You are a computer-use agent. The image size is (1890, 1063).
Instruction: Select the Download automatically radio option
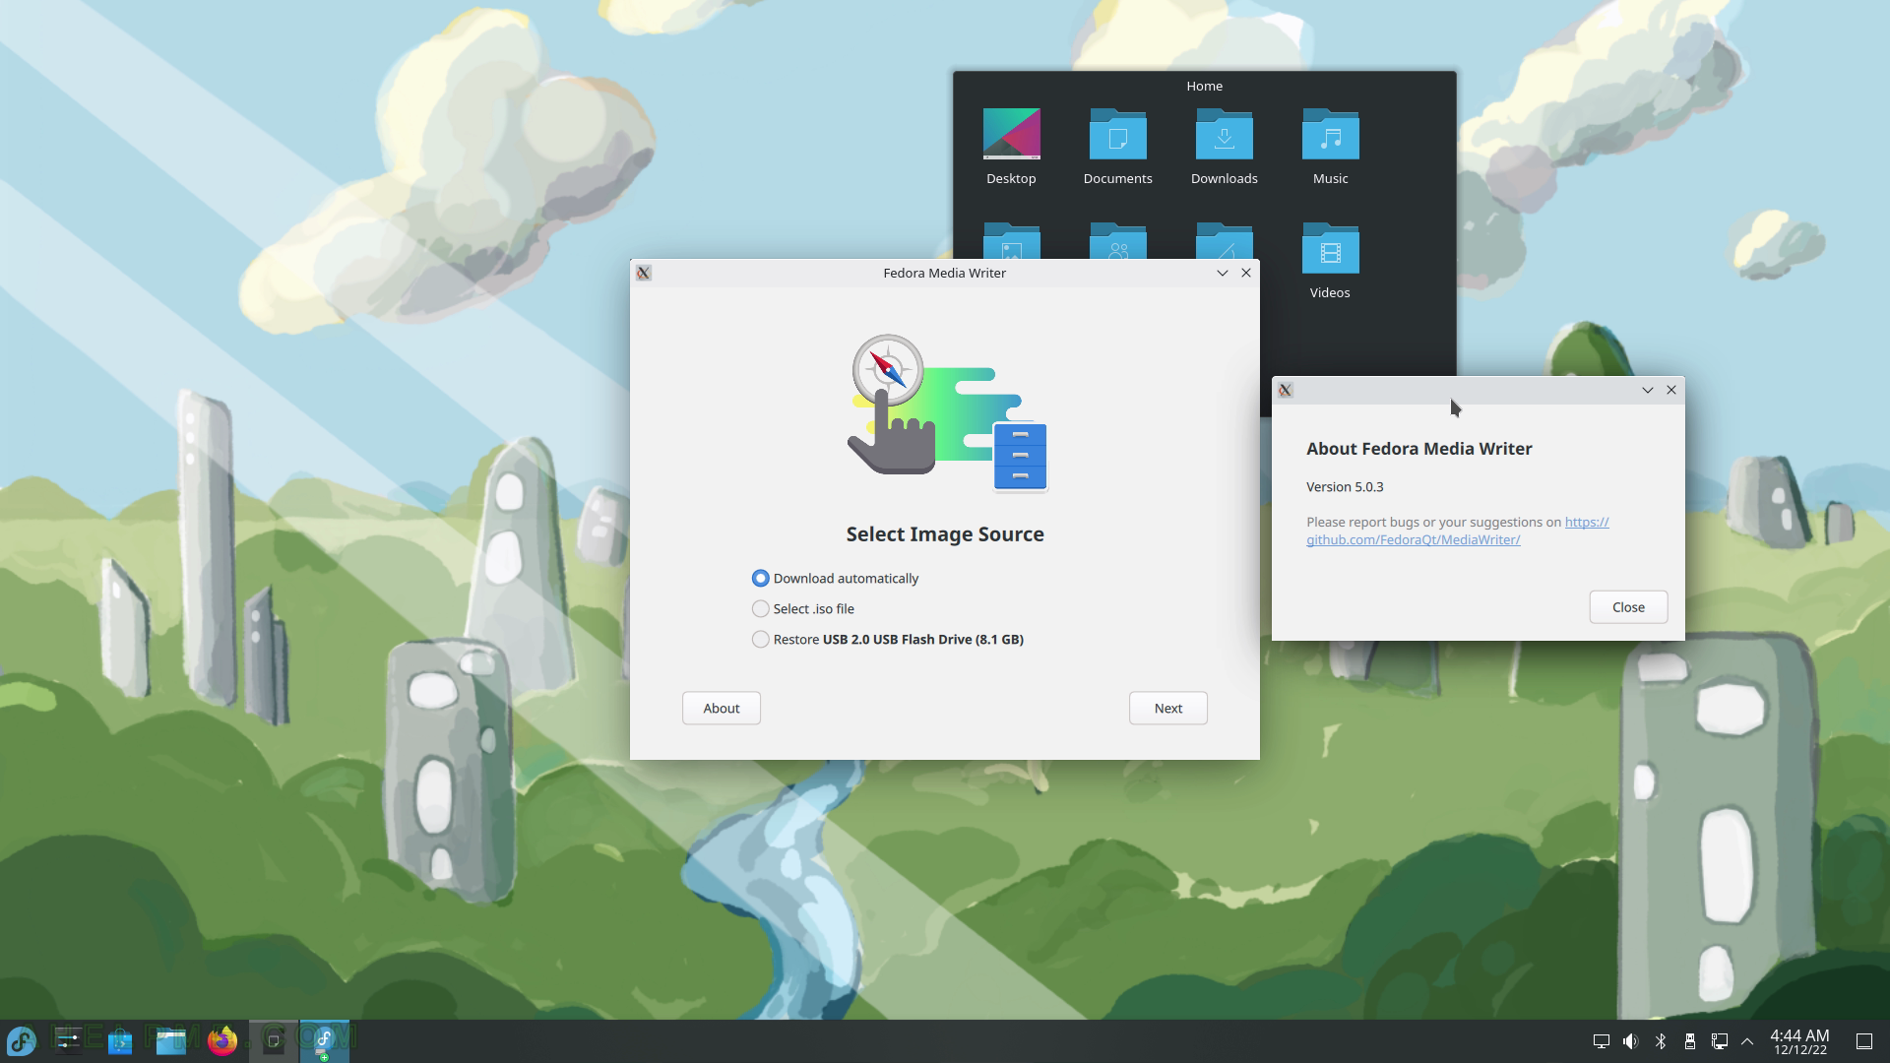click(835, 579)
